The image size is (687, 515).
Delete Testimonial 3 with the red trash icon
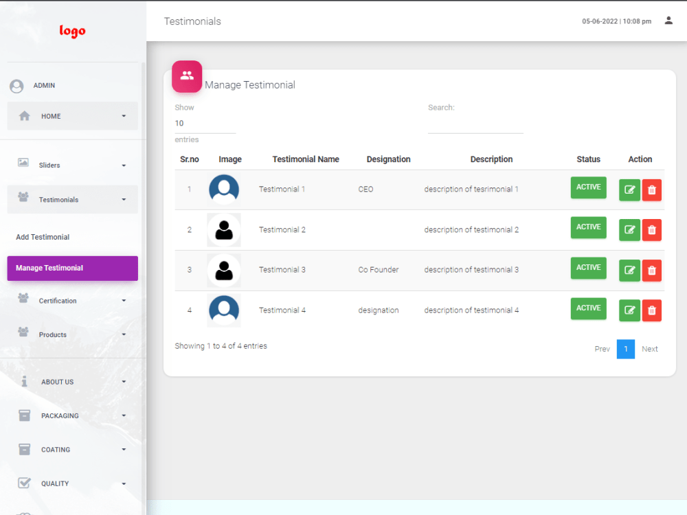[651, 270]
